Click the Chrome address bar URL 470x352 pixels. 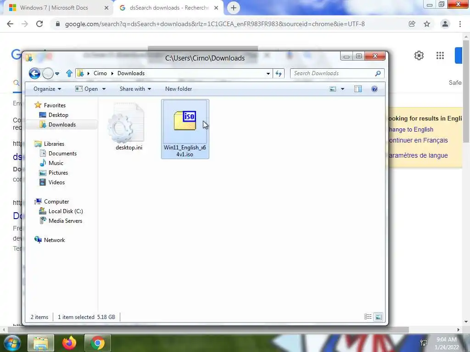coord(215,24)
